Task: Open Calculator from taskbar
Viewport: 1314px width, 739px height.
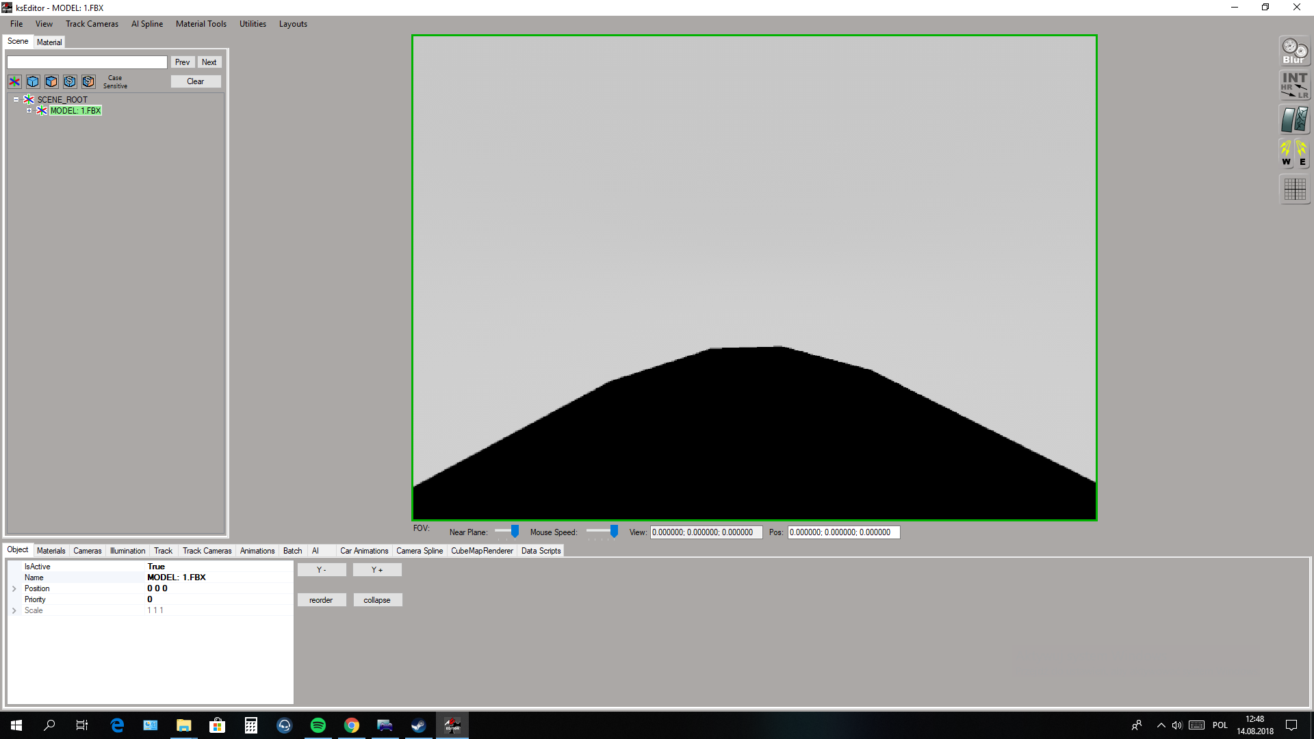Action: pyautogui.click(x=250, y=725)
